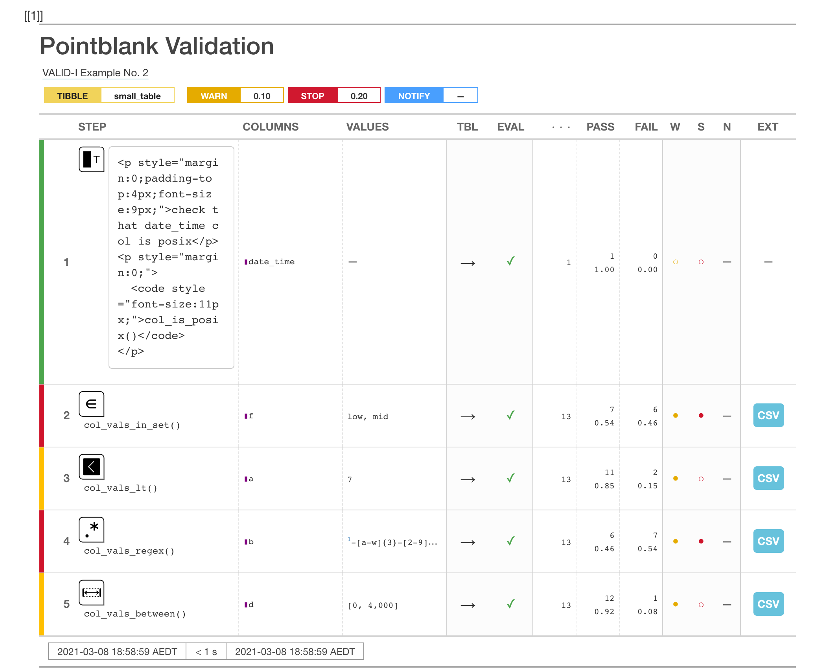This screenshot has height=670, width=836.
Task: Select the col_vals_in_set membership icon
Action: [91, 404]
